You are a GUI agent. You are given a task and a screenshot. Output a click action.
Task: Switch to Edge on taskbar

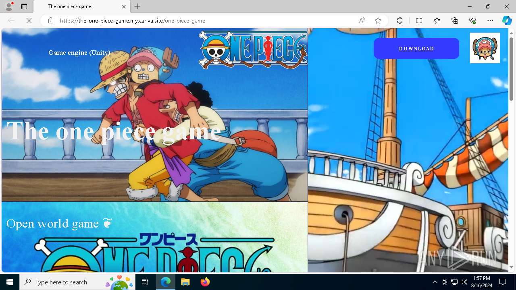(x=166, y=282)
